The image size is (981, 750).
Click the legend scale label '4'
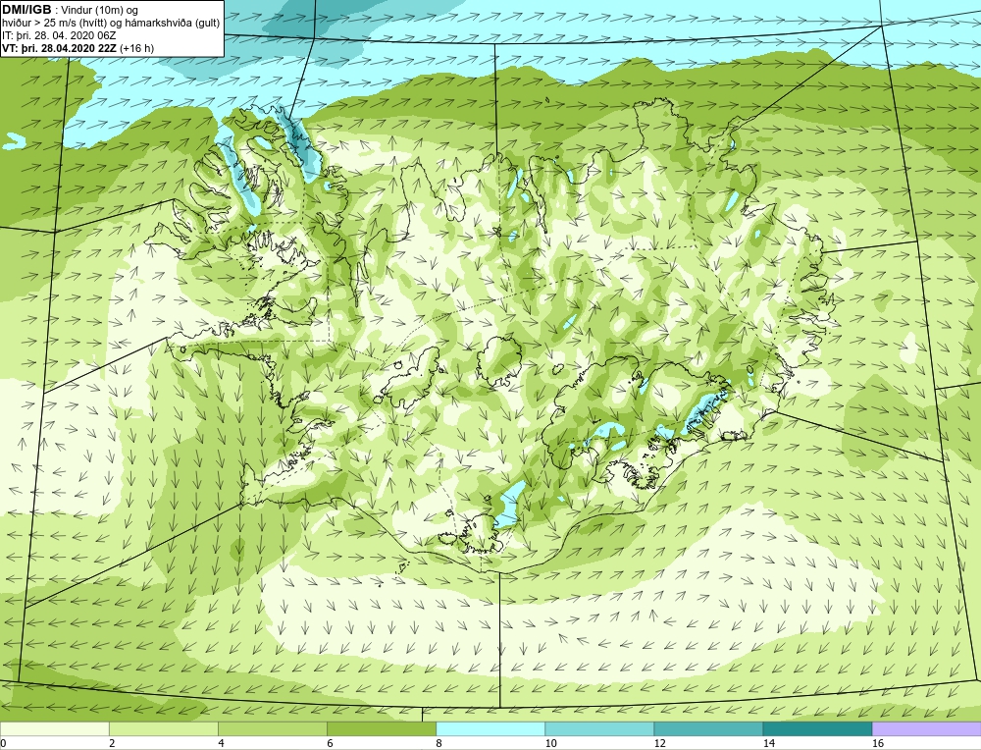(x=222, y=743)
